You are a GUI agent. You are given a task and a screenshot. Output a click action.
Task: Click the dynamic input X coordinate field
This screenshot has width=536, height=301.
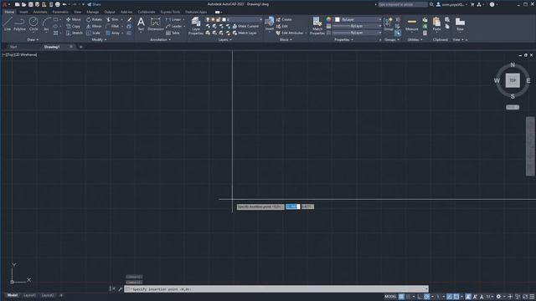[x=292, y=207]
